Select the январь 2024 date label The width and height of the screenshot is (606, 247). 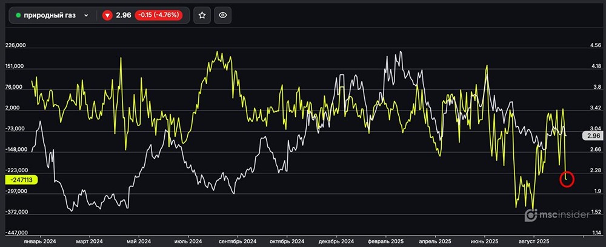point(39,241)
